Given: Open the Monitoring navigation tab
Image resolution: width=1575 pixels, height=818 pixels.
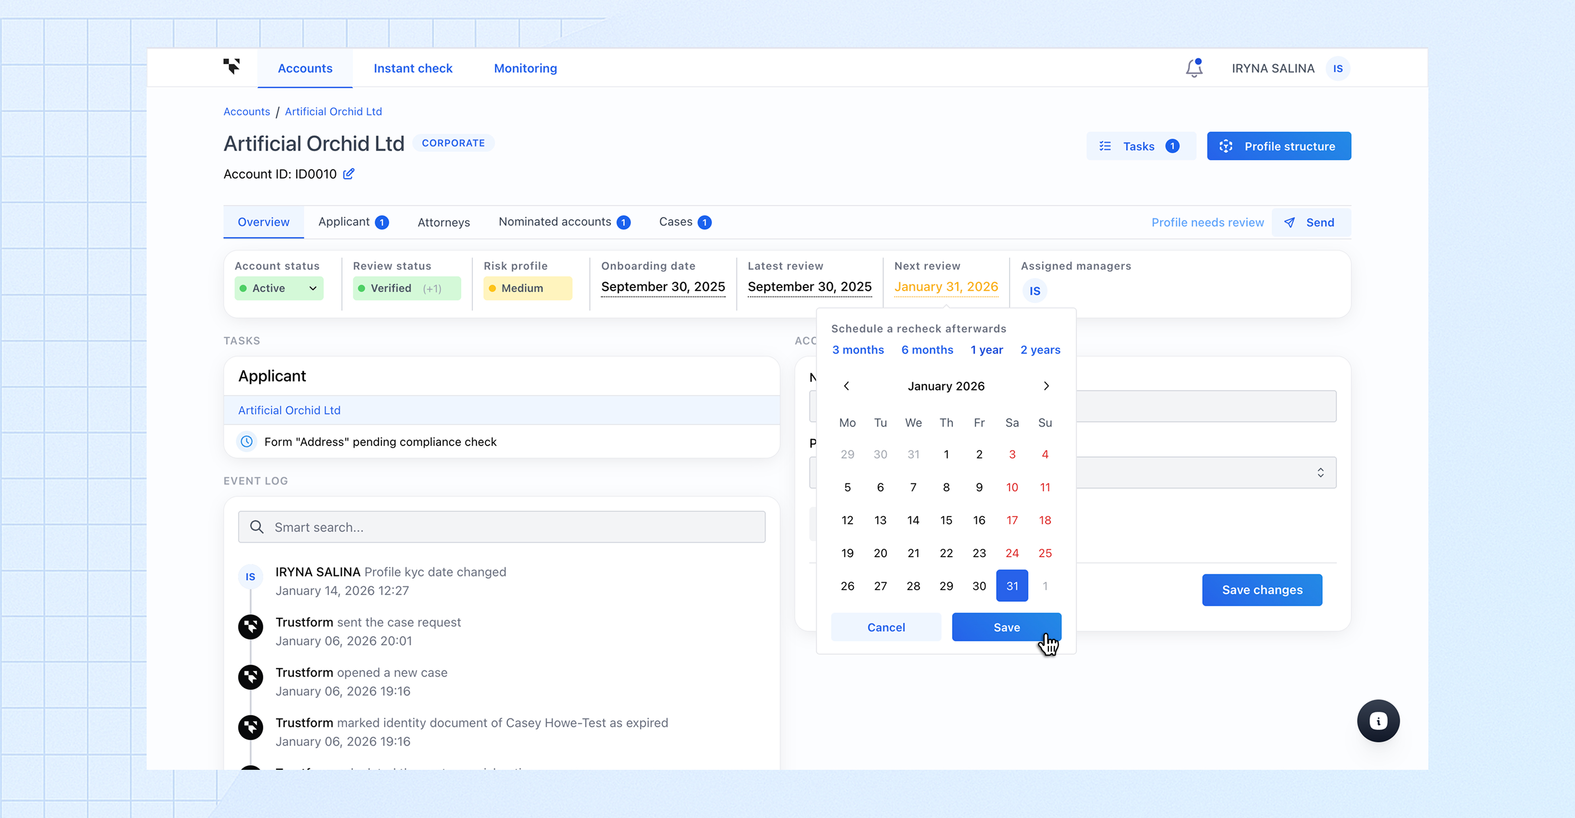Looking at the screenshot, I should (x=524, y=68).
